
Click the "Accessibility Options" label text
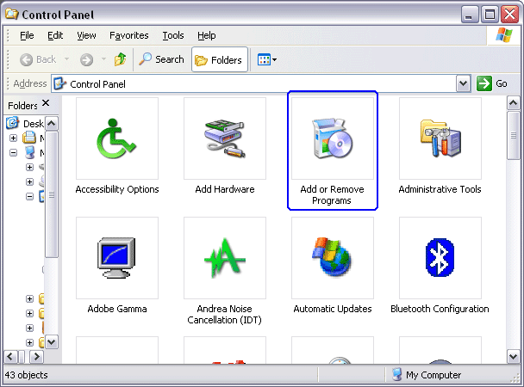point(117,189)
